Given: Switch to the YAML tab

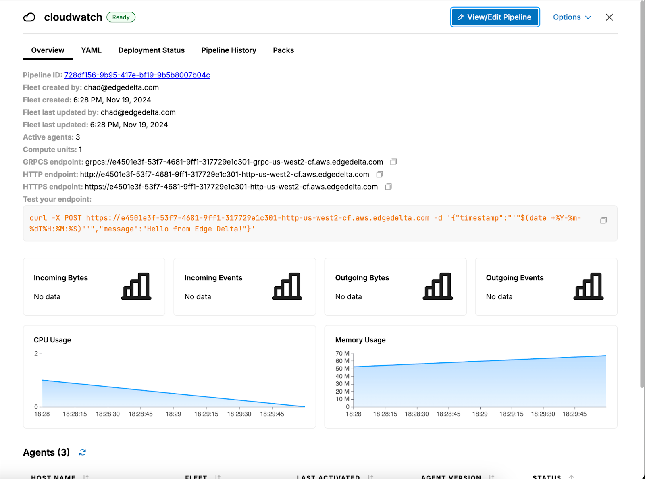Looking at the screenshot, I should [91, 50].
